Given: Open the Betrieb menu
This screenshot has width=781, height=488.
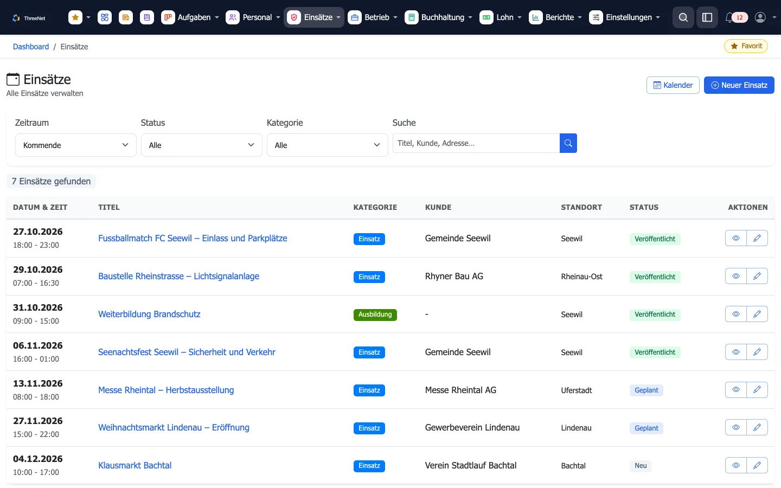Looking at the screenshot, I should [x=373, y=17].
